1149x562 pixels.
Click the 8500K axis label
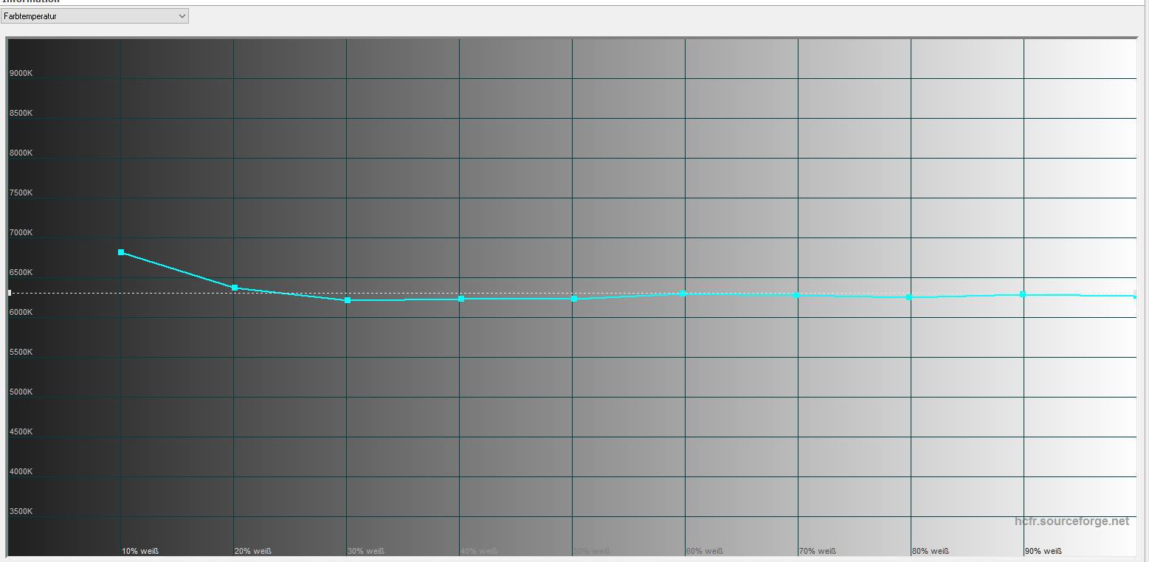(x=21, y=114)
